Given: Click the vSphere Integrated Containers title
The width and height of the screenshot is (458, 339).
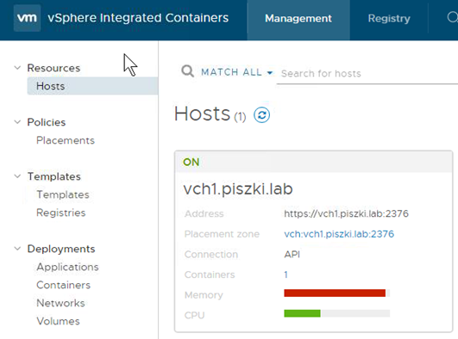Looking at the screenshot, I should pos(138,18).
